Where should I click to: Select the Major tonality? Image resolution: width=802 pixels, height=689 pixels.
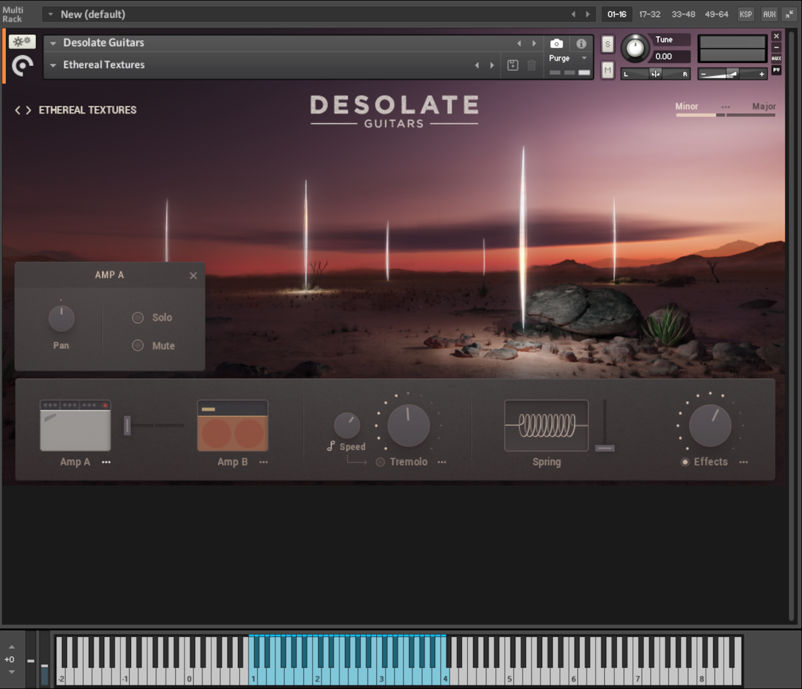point(764,106)
